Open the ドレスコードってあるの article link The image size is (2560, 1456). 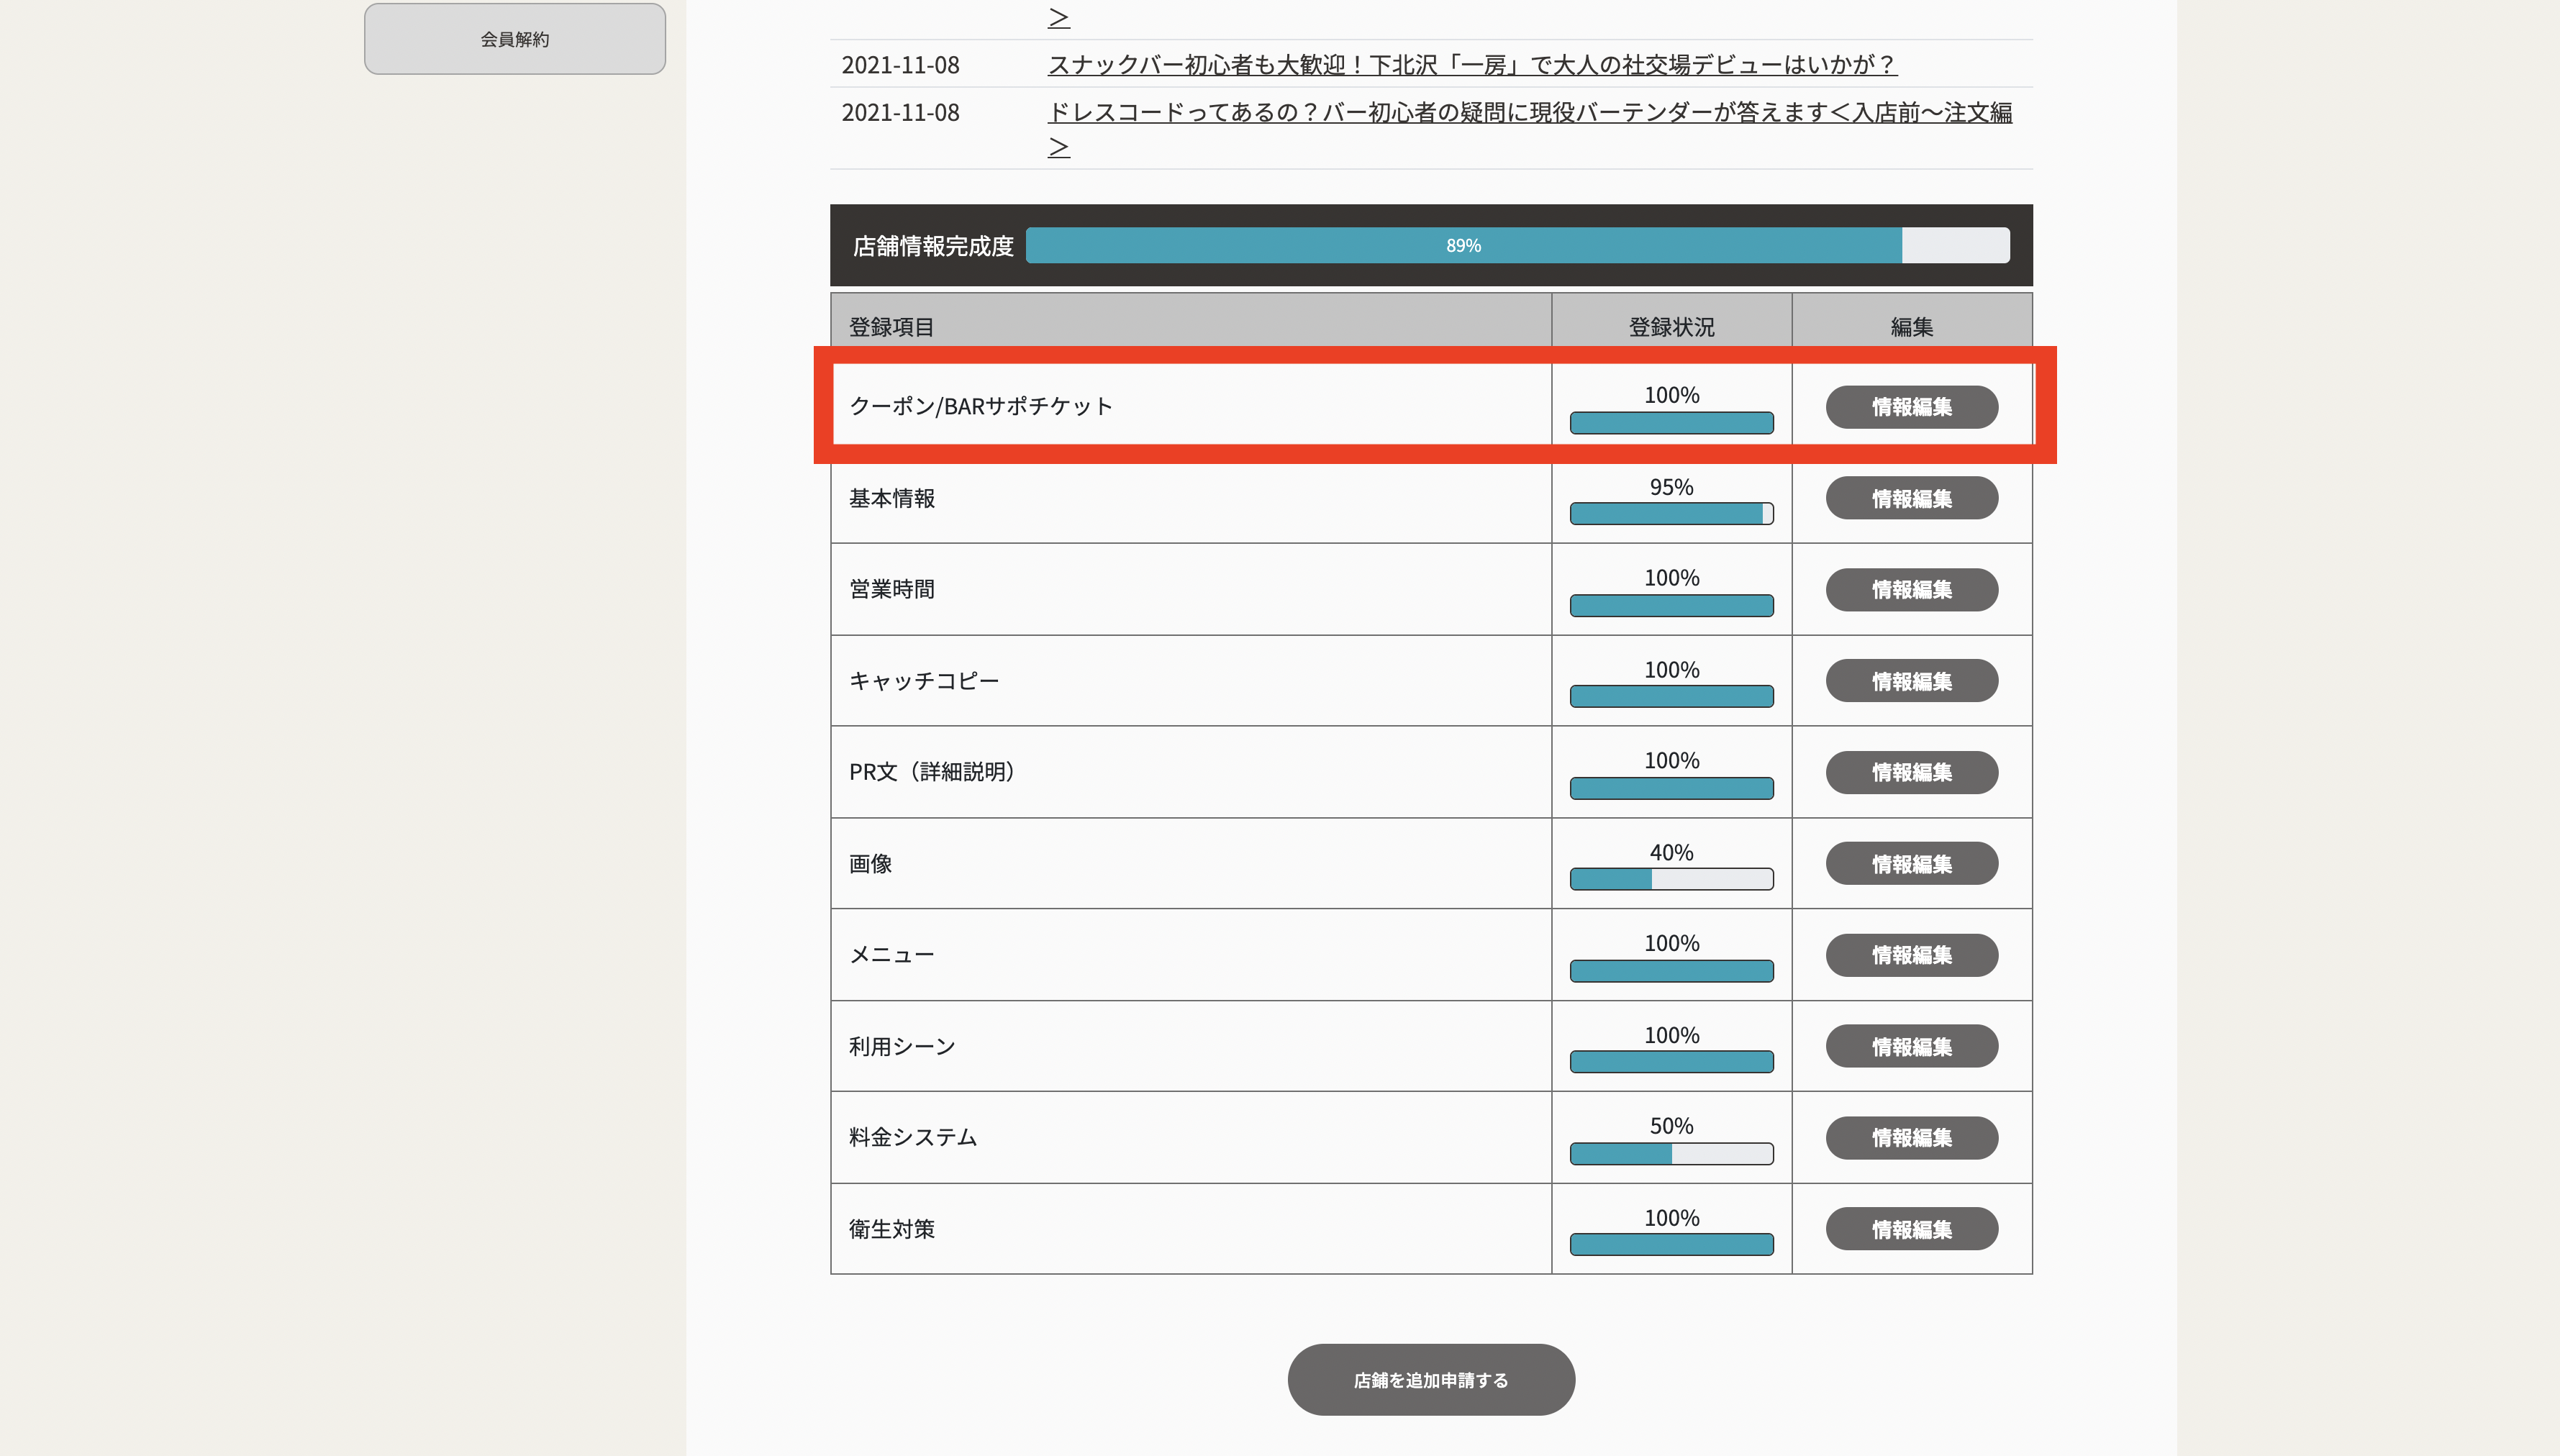(x=1529, y=129)
